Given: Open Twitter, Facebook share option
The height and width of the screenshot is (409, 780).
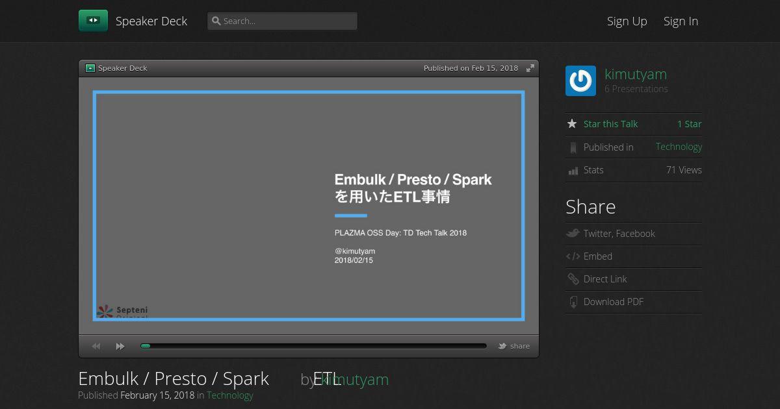Looking at the screenshot, I should click(619, 234).
